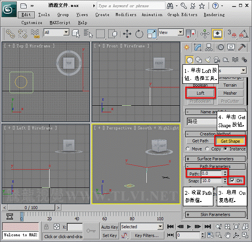252x242 pixels.
Task: Select the Space Warps category icon
Action: point(235,60)
